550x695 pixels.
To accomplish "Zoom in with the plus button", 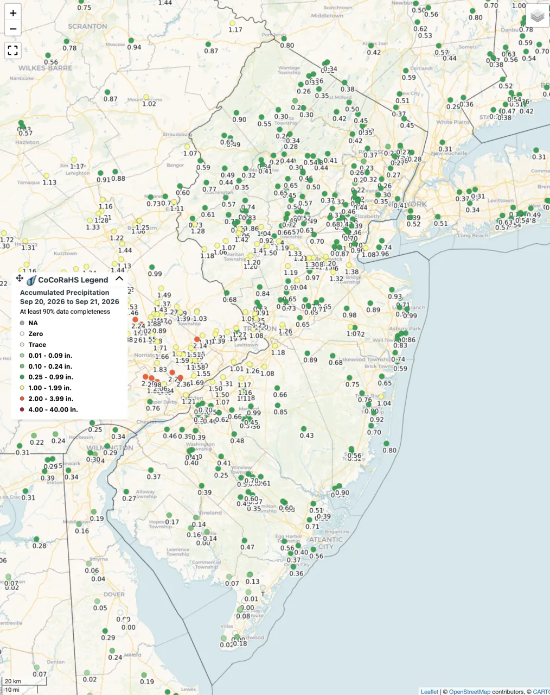I will click(13, 13).
